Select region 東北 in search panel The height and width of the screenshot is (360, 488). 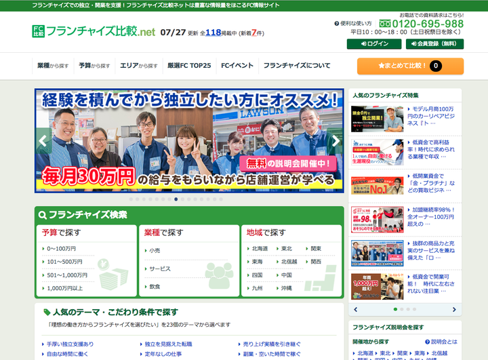(x=286, y=249)
